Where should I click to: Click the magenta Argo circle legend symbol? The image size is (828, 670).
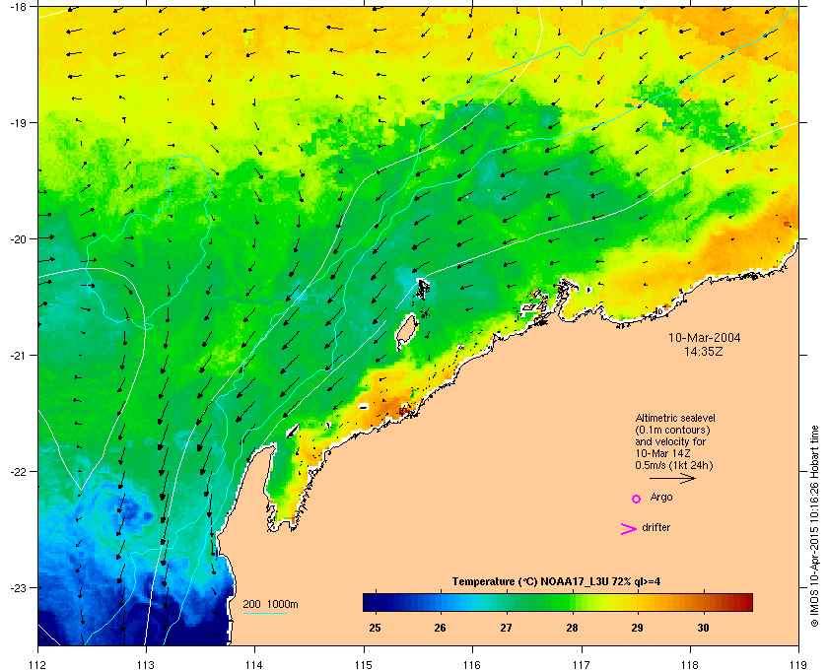tap(637, 499)
